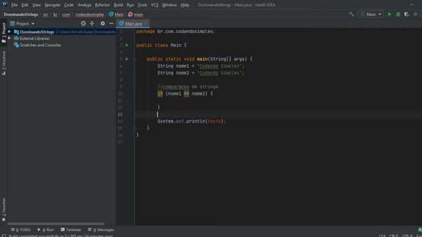
Task: Expand the External Libraries node
Action: click(x=9, y=38)
